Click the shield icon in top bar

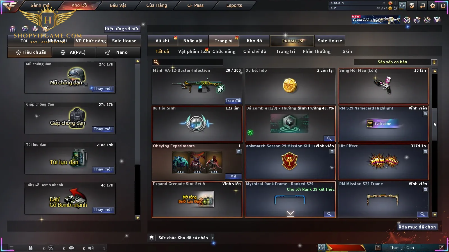pyautogui.click(x=412, y=6)
